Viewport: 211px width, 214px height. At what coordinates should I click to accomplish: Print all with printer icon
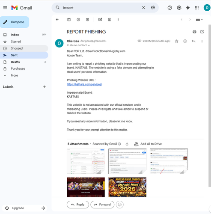[194, 32]
